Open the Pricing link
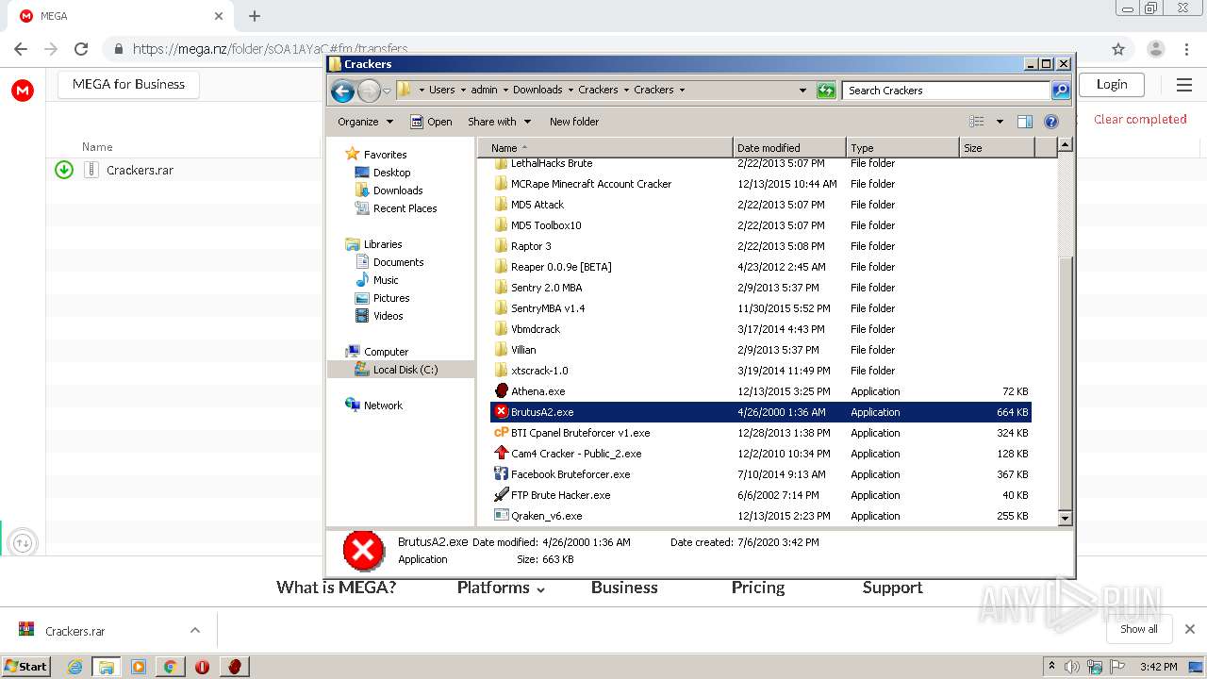This screenshot has width=1207, height=679. tap(758, 588)
